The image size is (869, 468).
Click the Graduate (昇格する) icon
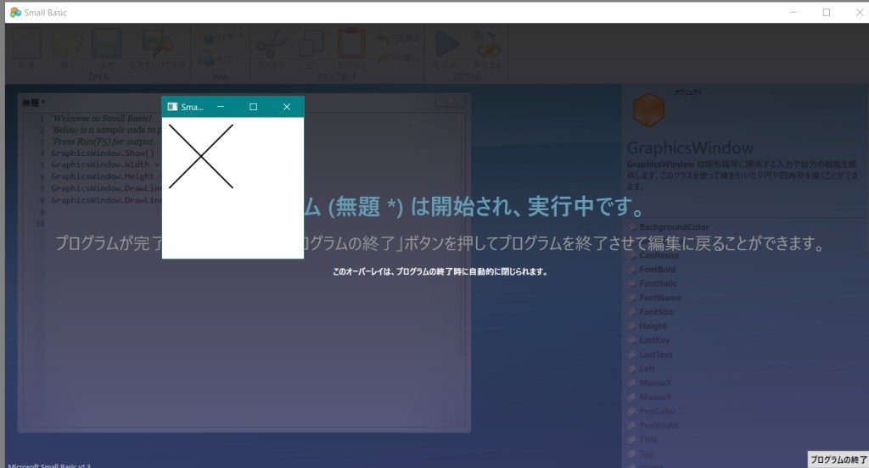[486, 44]
